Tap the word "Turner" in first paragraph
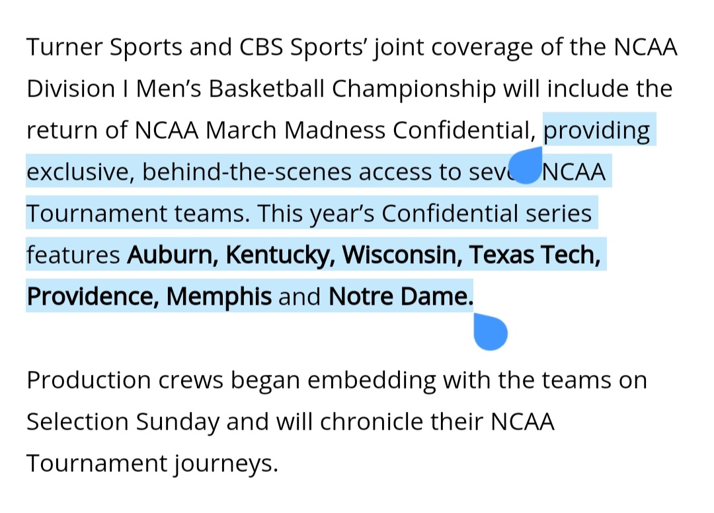This screenshot has width=714, height=513. click(x=65, y=47)
